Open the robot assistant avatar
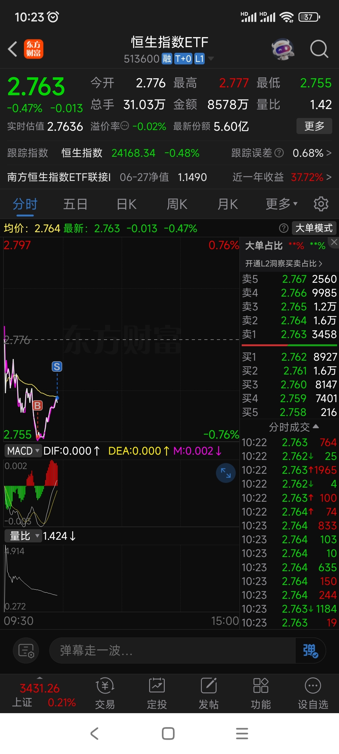The height and width of the screenshot is (754, 339). point(283,49)
